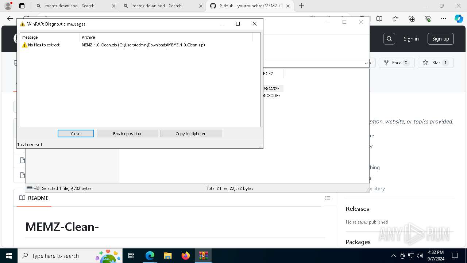Open Edge Favorites star icon
The width and height of the screenshot is (467, 263).
coord(395,19)
